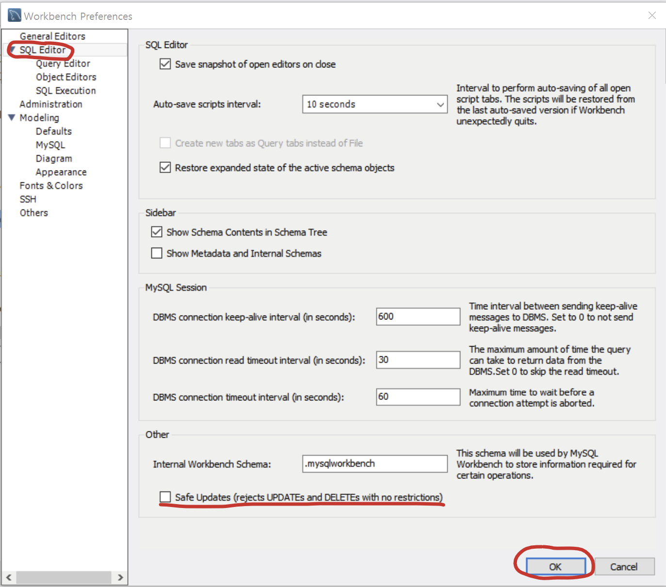Click the read timeout interval field showing 30
This screenshot has width=666, height=587.
[x=418, y=360]
